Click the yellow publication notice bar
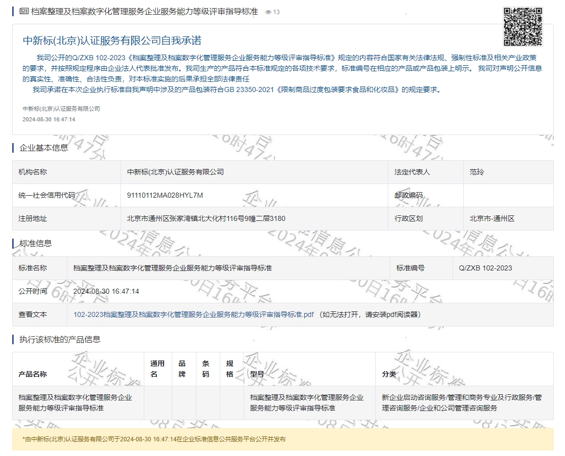The width and height of the screenshot is (565, 456). click(282, 439)
